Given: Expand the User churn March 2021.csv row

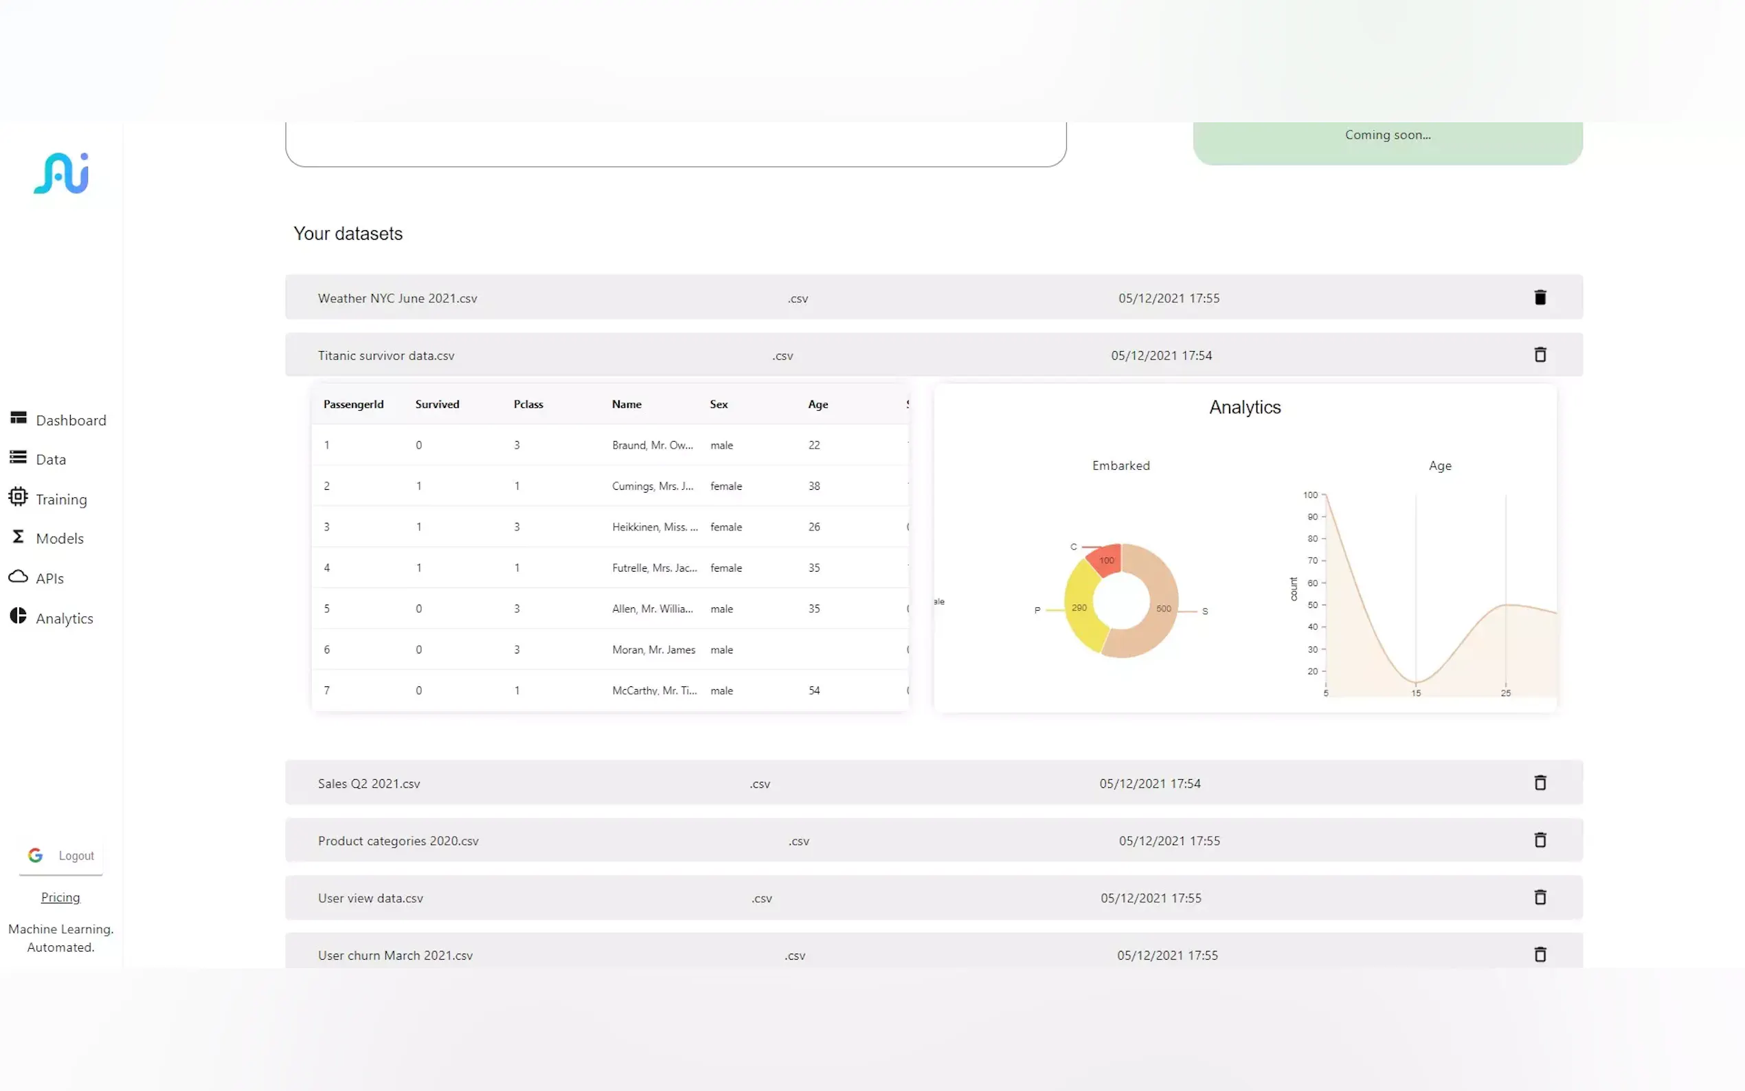Looking at the screenshot, I should [x=395, y=956].
